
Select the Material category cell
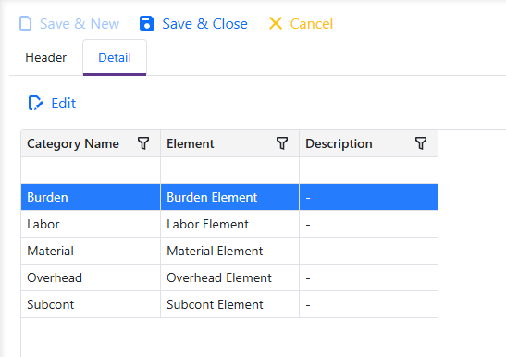tap(91, 251)
